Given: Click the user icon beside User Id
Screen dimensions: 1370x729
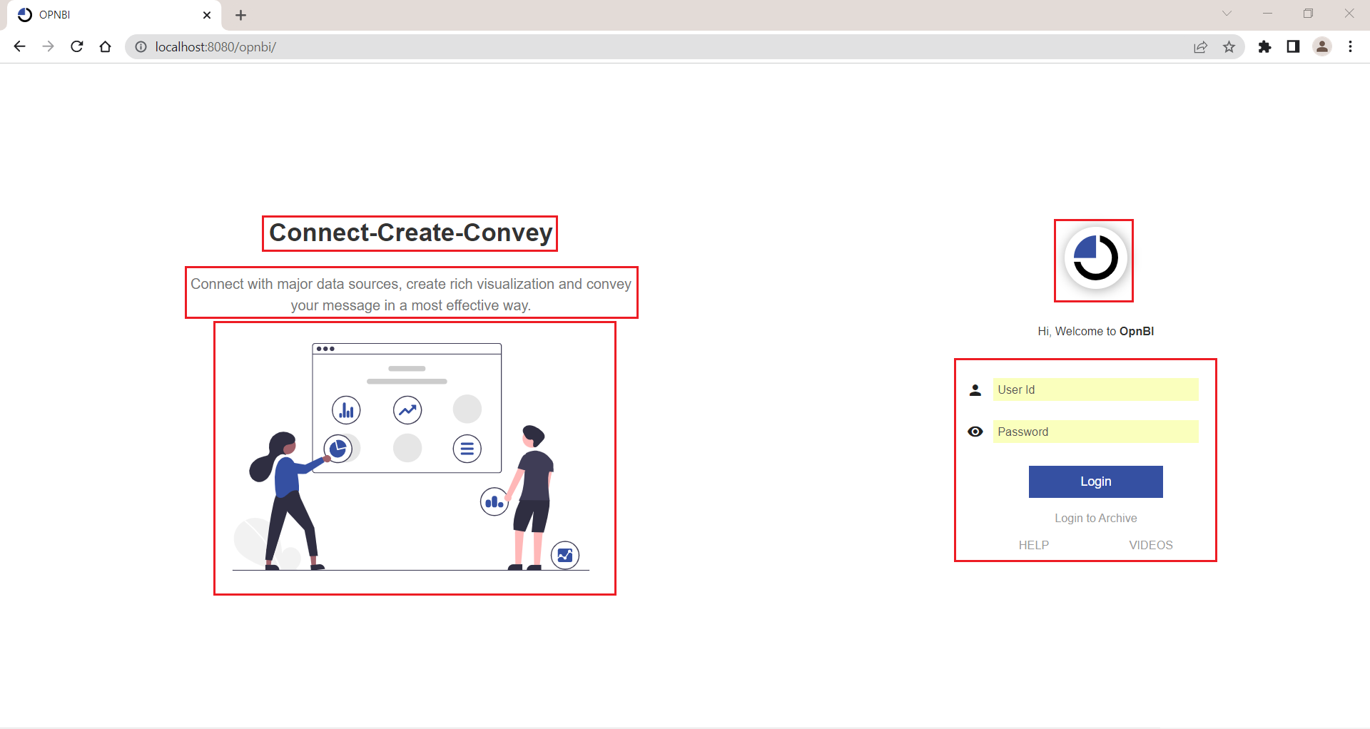Looking at the screenshot, I should coord(975,389).
